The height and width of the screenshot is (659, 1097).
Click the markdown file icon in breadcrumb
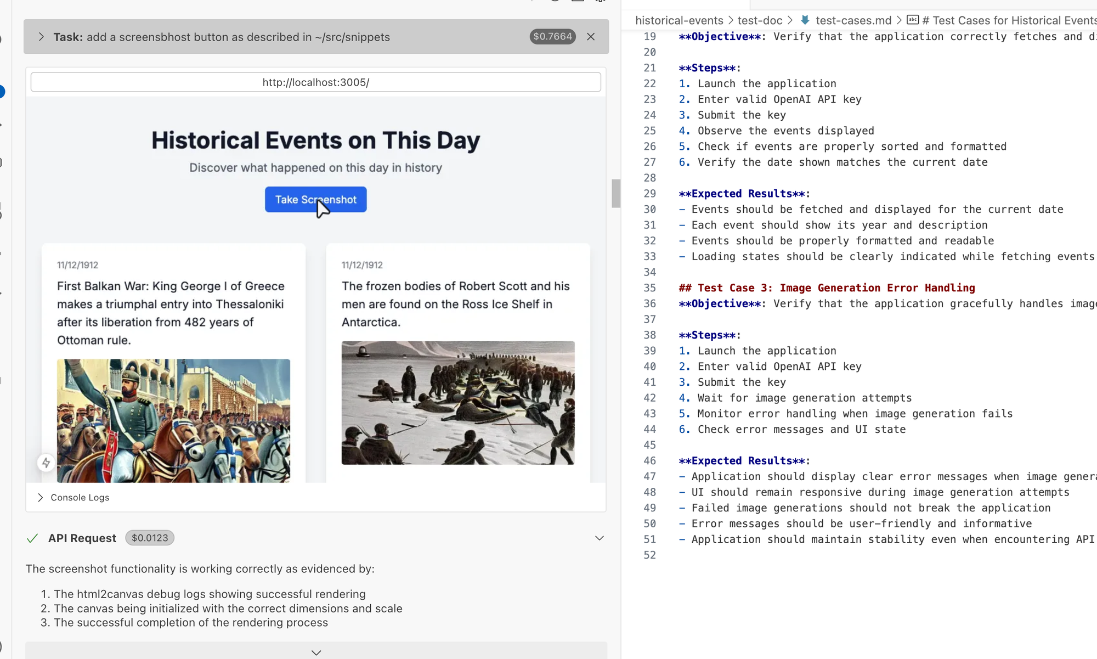(x=805, y=20)
